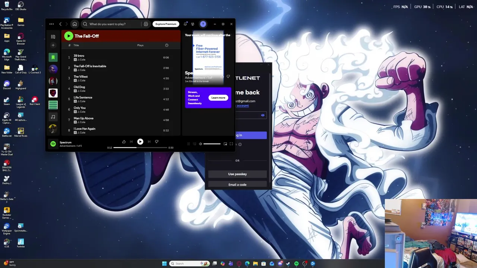Open the Games folder on desktop

point(21,22)
